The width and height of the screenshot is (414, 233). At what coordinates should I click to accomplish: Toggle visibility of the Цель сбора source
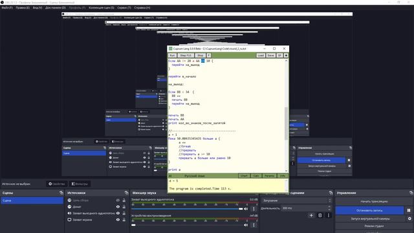pos(118,200)
